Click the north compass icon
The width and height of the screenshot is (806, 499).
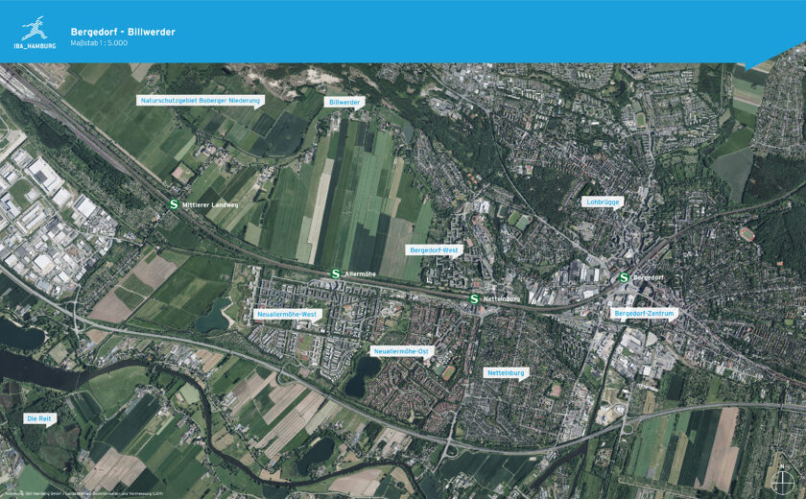tap(782, 479)
